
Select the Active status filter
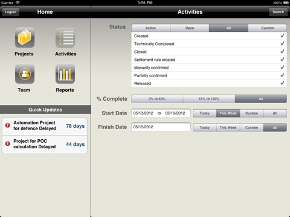(x=150, y=28)
